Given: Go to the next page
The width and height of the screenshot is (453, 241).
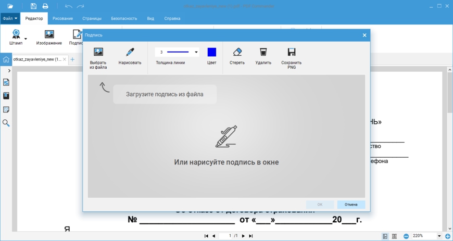Looking at the screenshot, I should tap(243, 236).
